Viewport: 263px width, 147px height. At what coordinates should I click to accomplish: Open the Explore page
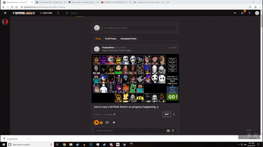(x=46, y=13)
